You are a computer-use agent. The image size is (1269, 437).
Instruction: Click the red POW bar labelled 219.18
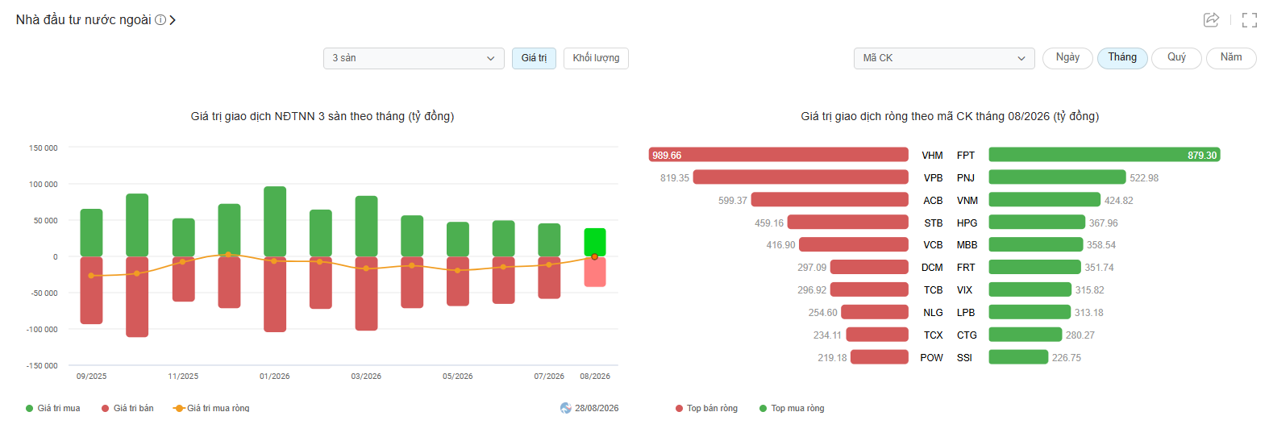880,357
